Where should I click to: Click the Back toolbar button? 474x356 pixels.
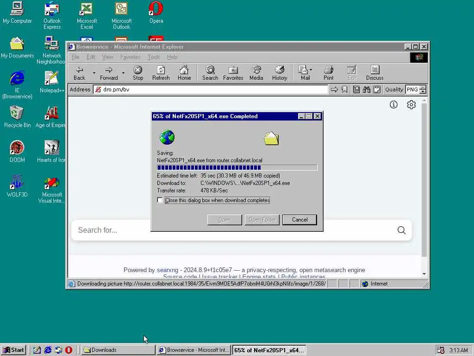coord(80,73)
